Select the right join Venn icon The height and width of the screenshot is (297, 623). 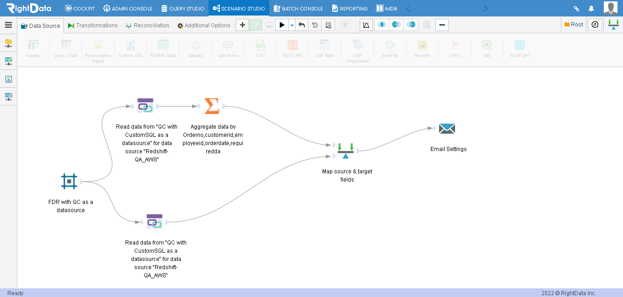(411, 25)
